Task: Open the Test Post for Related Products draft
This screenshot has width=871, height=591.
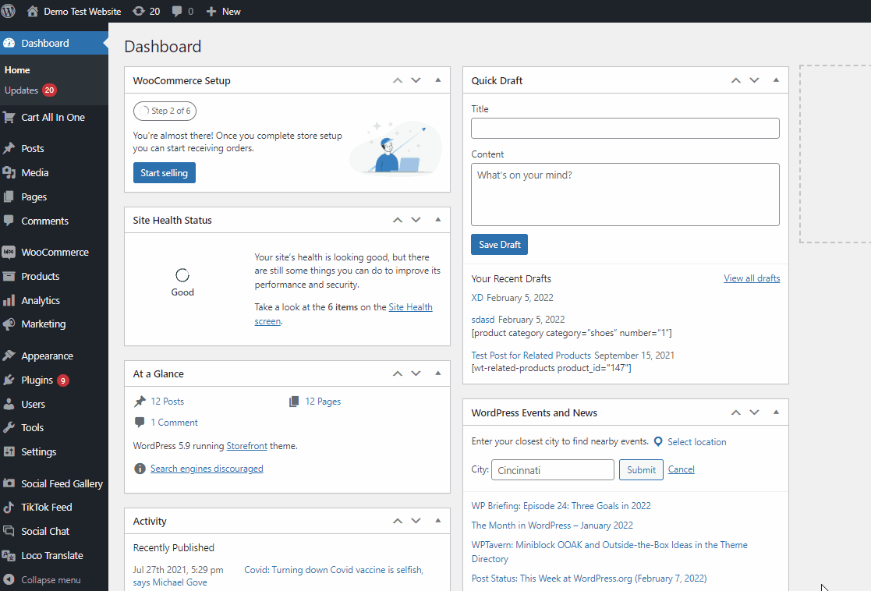Action: coord(531,355)
